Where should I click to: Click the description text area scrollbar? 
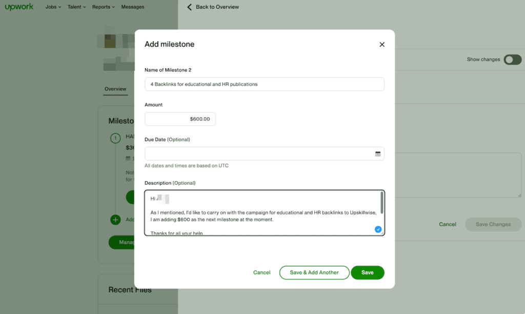tap(381, 203)
